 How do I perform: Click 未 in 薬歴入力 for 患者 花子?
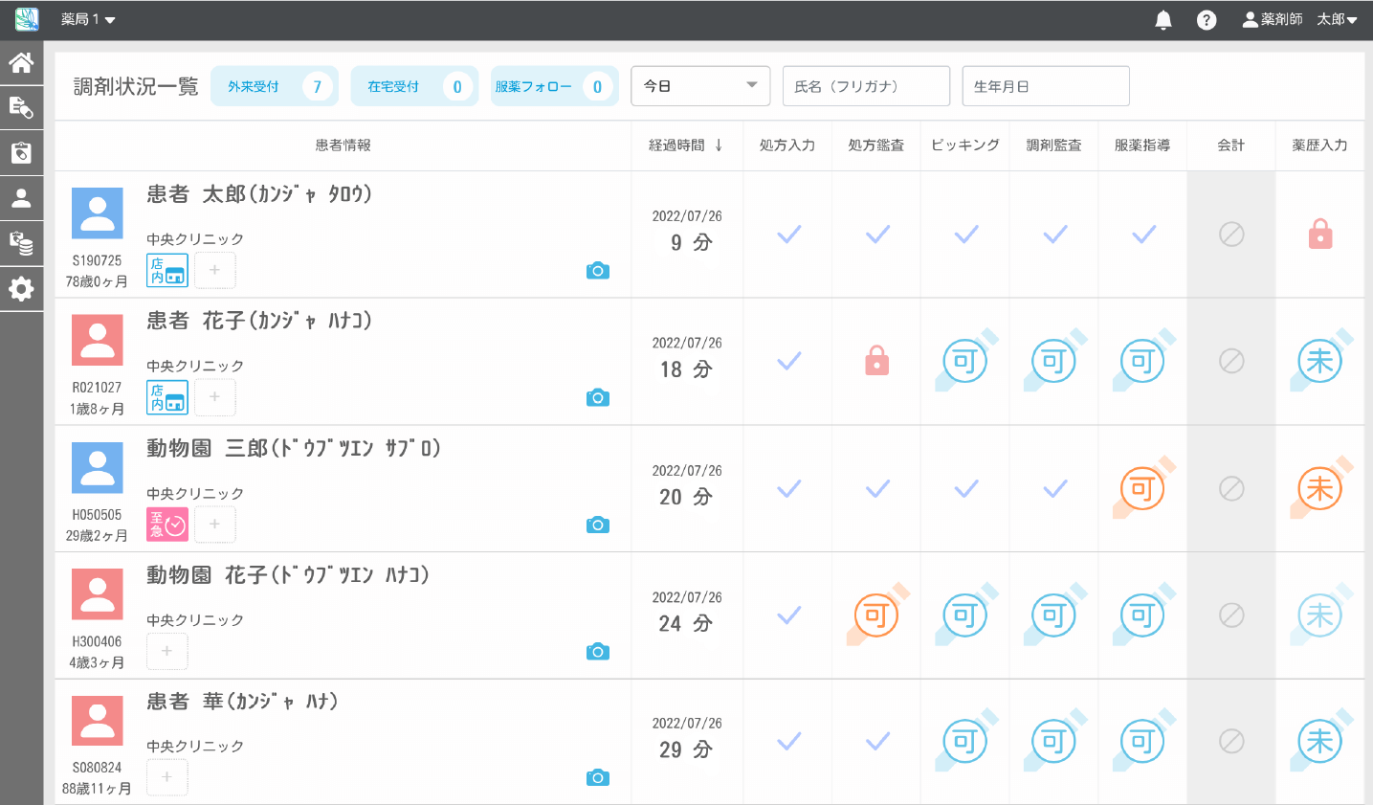click(x=1320, y=361)
